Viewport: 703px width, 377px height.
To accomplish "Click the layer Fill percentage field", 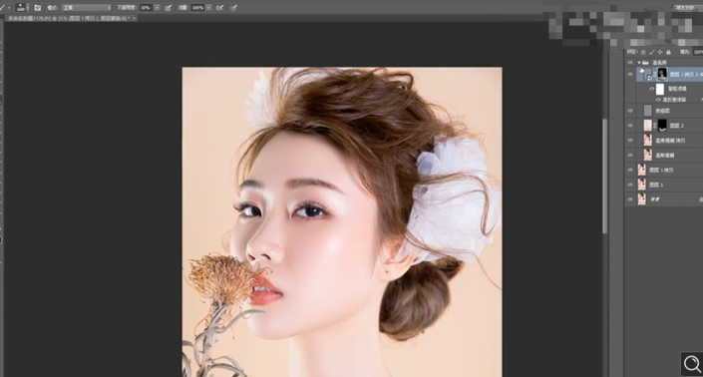I will tap(698, 52).
